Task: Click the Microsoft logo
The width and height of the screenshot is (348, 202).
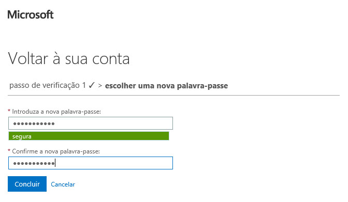Action: 31,15
